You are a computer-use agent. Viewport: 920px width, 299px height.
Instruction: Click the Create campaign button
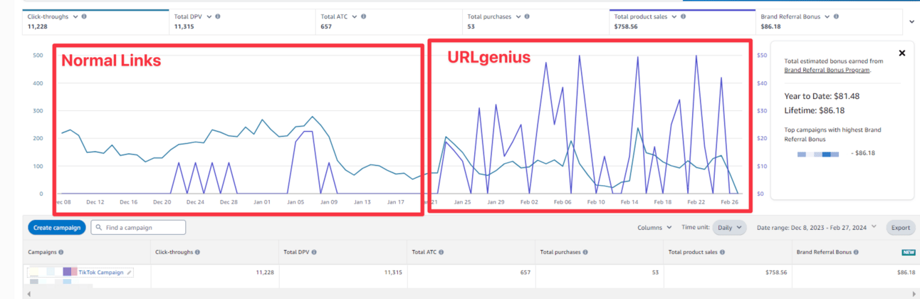[x=58, y=228]
